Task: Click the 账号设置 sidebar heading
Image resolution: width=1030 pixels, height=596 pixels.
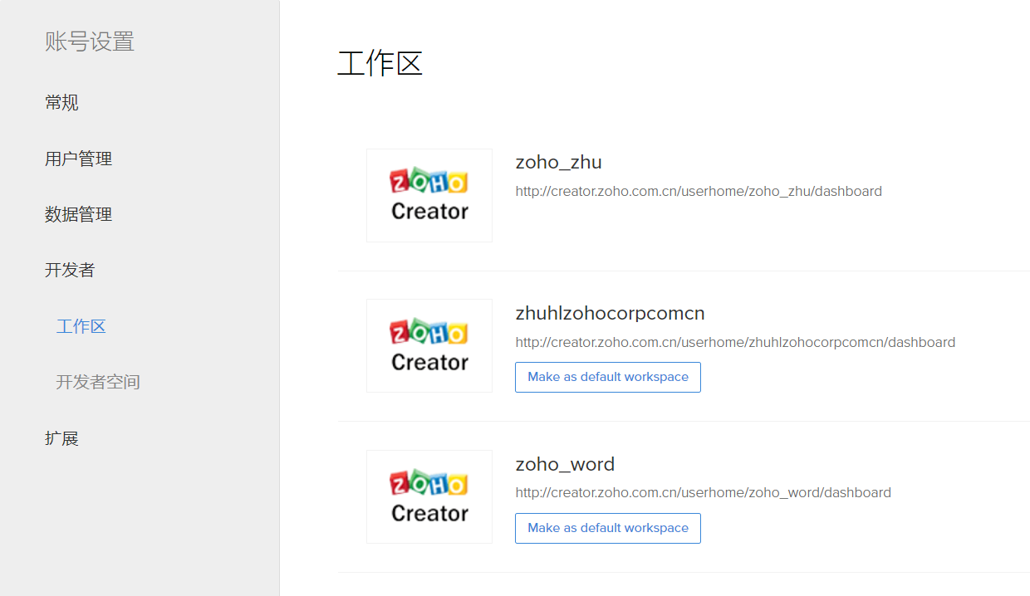Action: point(90,42)
